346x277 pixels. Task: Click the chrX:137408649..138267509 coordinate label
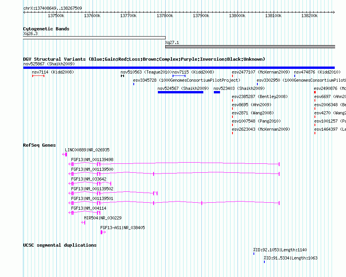tap(52, 8)
